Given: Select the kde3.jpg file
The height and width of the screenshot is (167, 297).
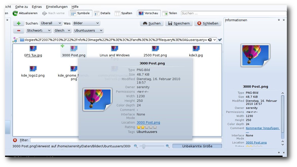Looking at the screenshot, I should click(196, 51).
